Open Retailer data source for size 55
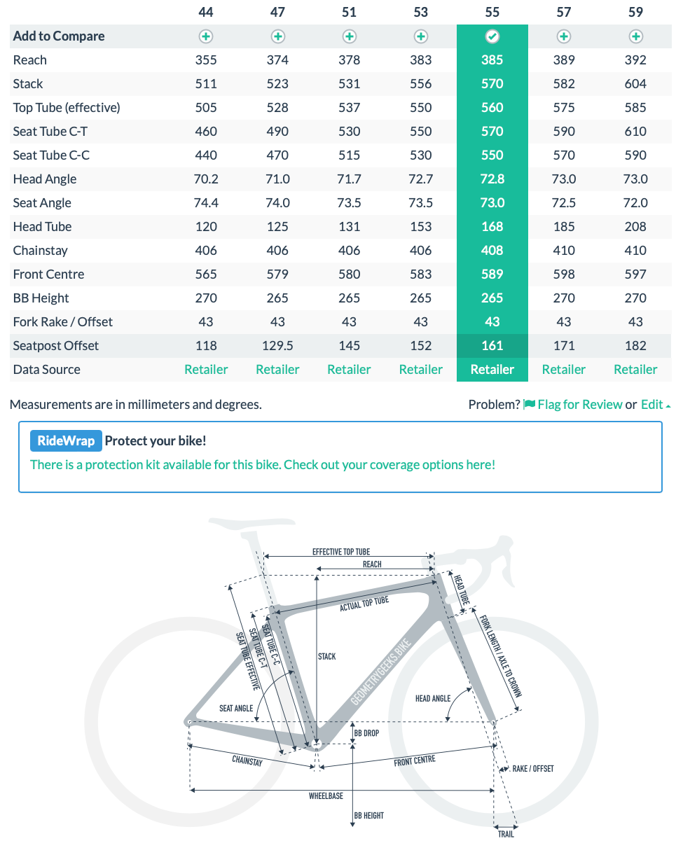The image size is (683, 848). 492,369
